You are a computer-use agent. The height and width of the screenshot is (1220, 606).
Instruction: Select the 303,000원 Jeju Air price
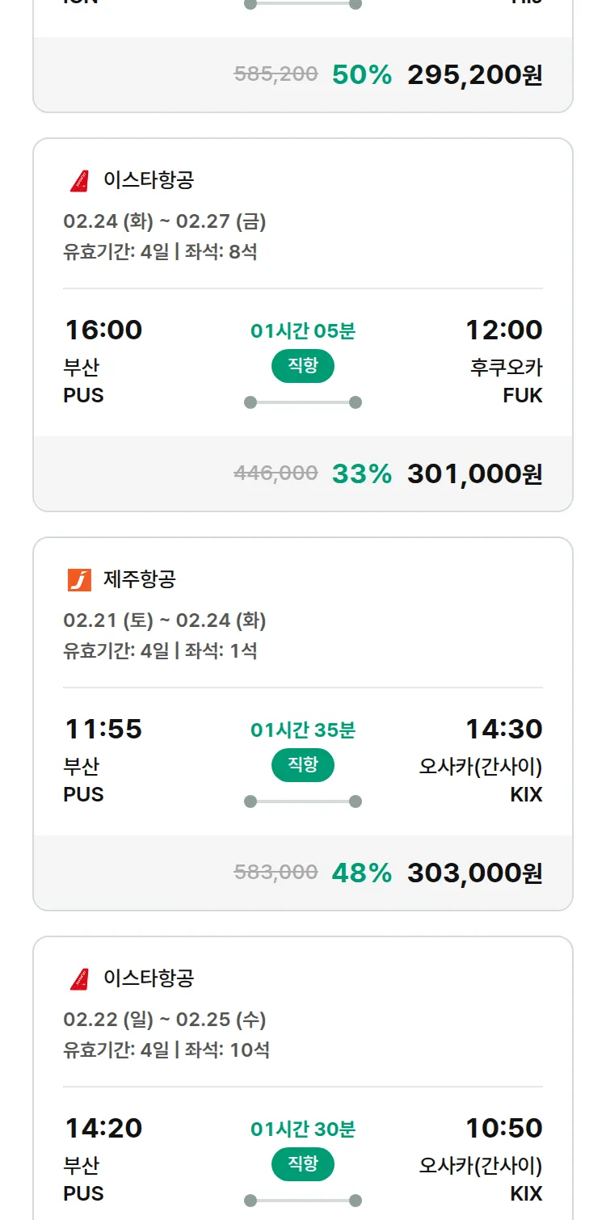click(474, 873)
